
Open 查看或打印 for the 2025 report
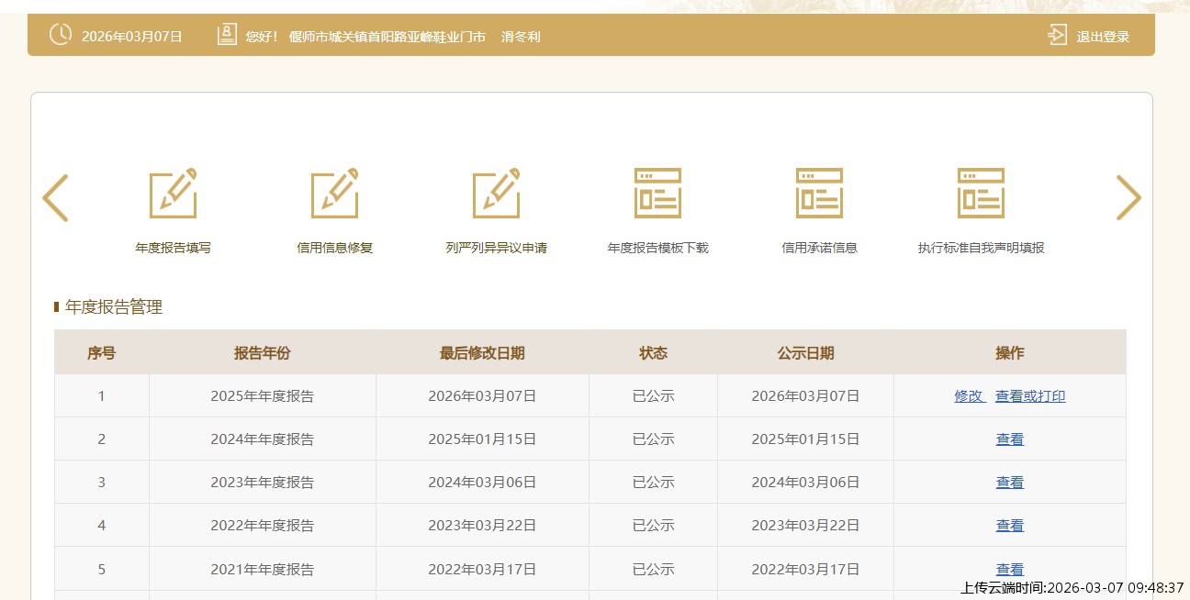pyautogui.click(x=1030, y=396)
